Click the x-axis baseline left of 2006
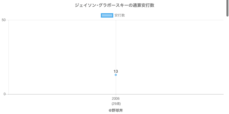229x114 pixels. click(57, 94)
